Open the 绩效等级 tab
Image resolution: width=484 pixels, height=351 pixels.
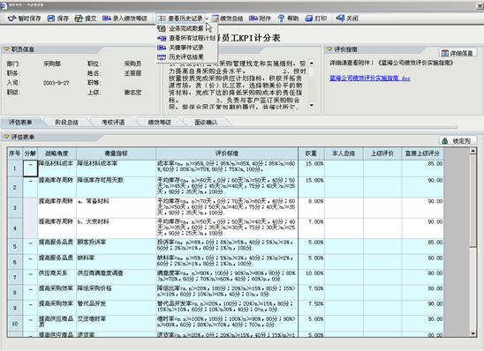coord(160,123)
